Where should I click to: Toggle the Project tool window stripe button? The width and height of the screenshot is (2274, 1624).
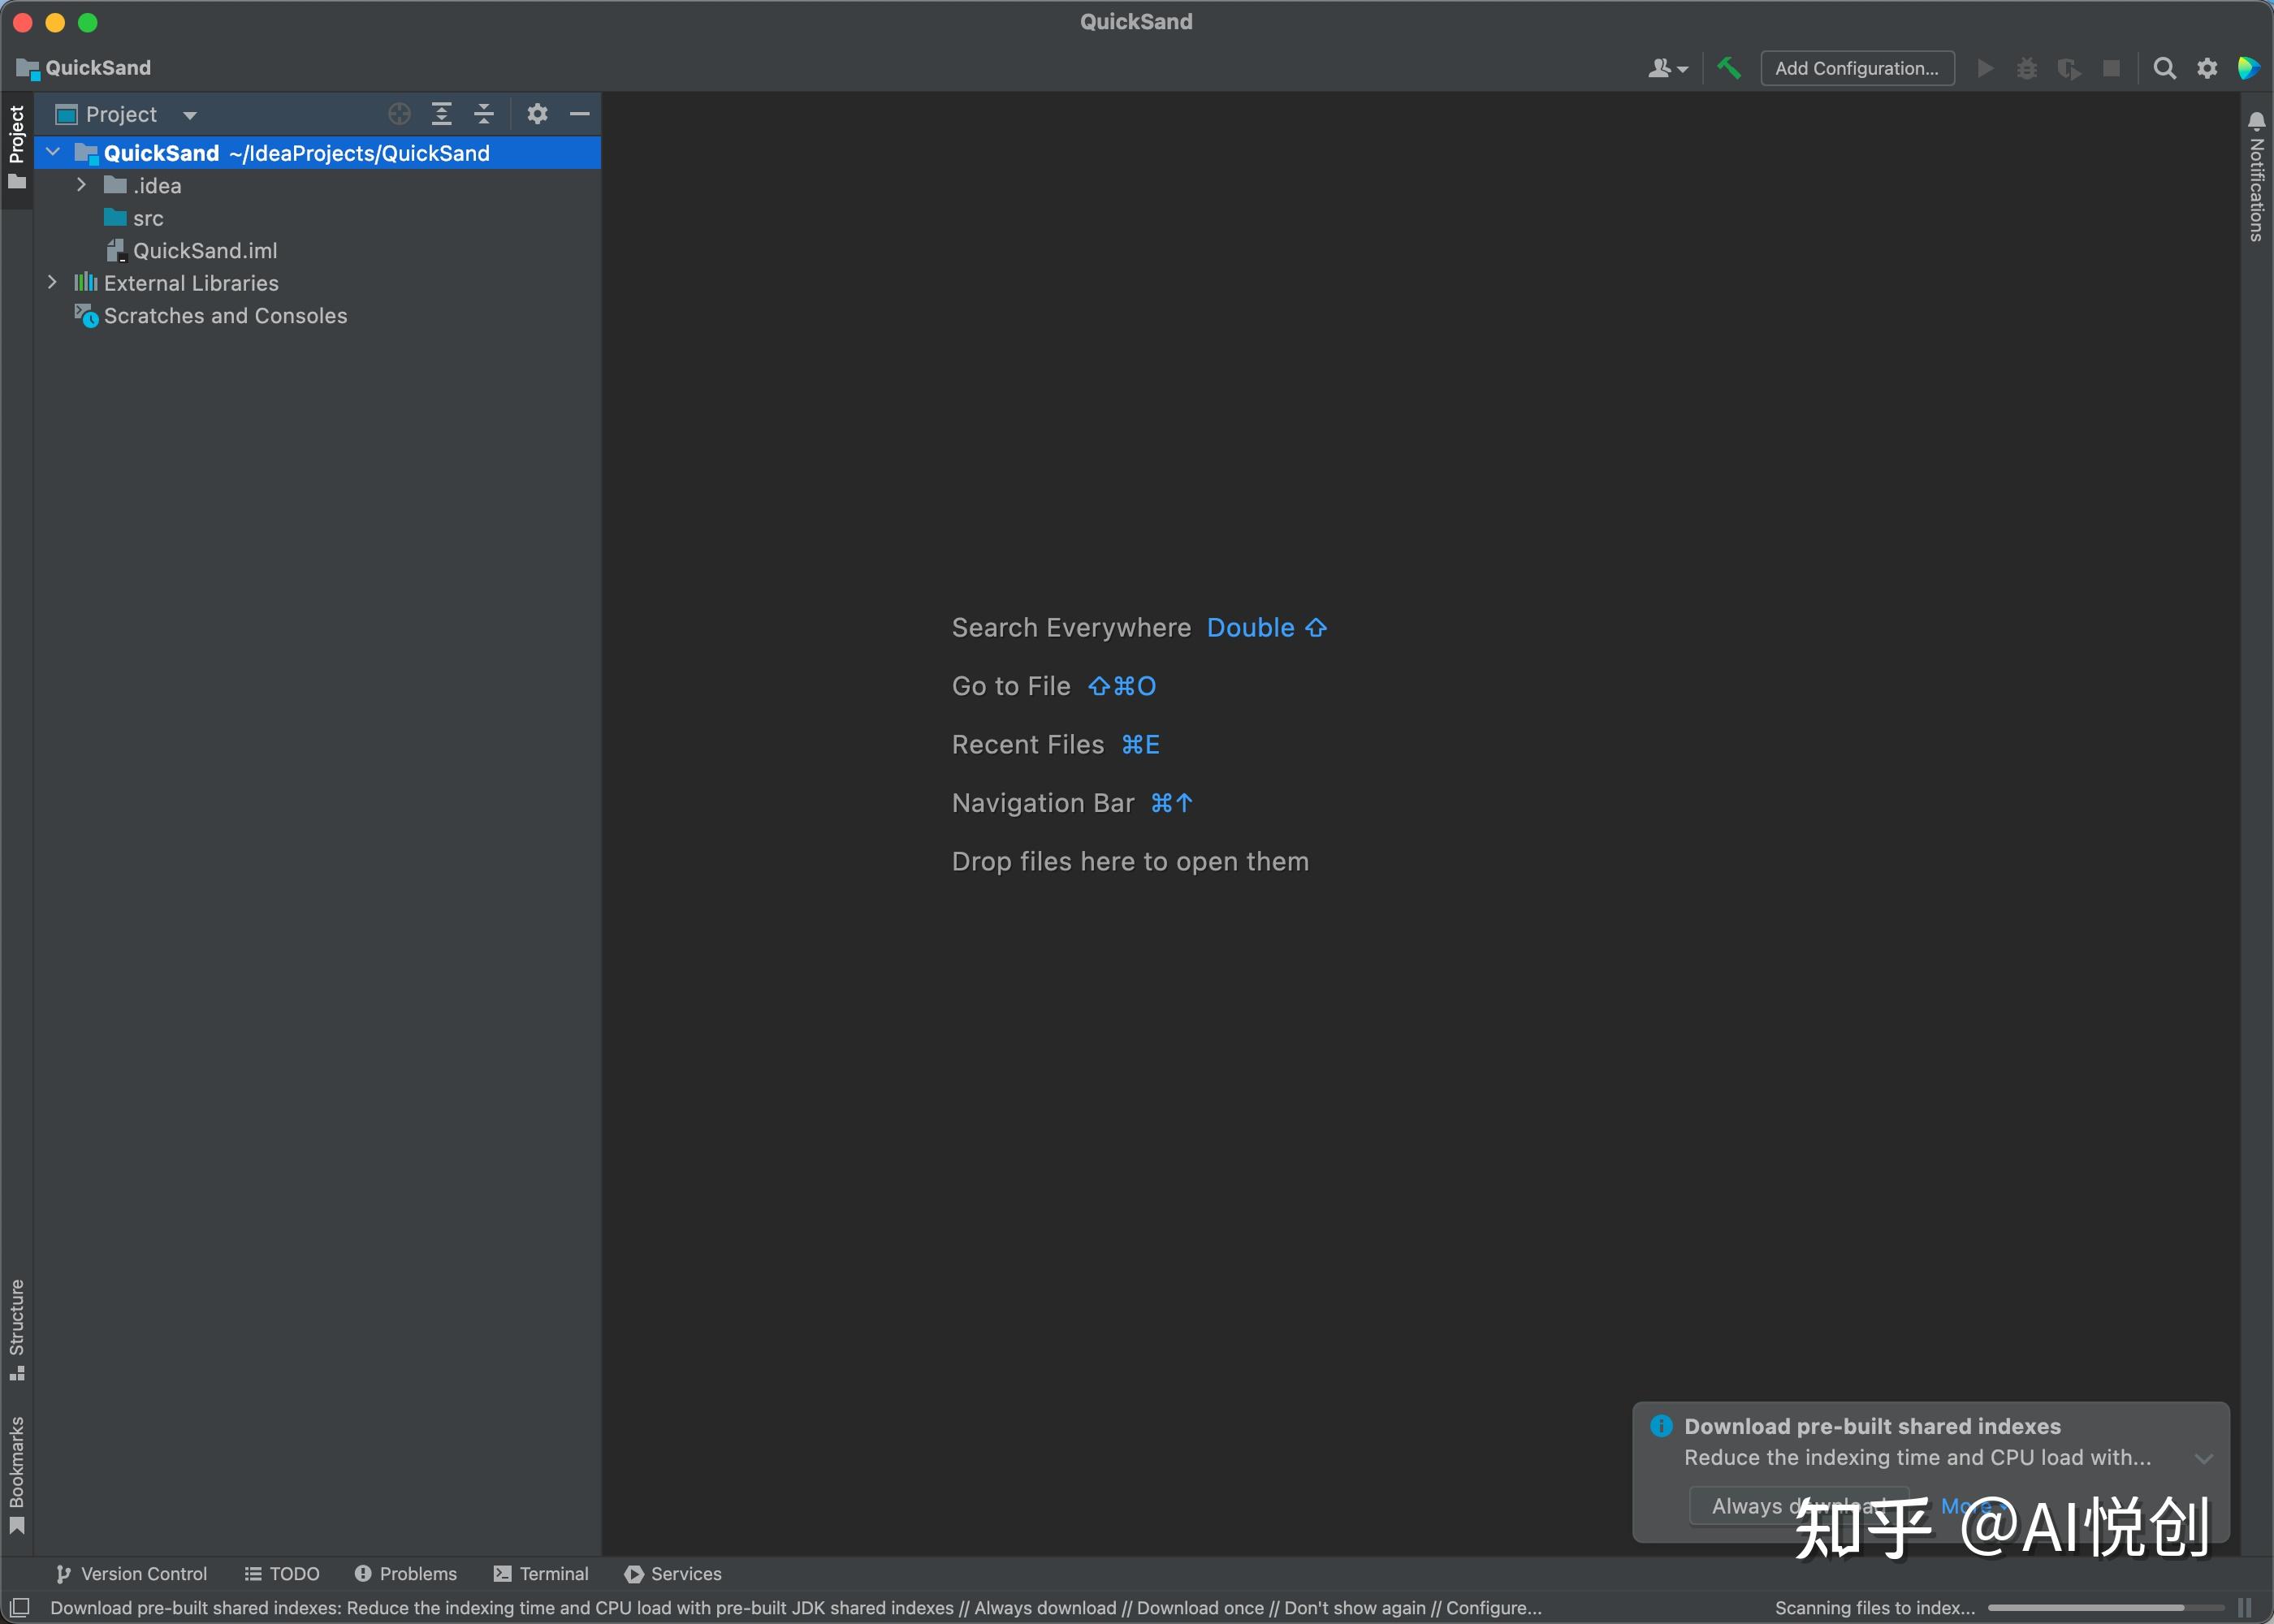[x=16, y=146]
